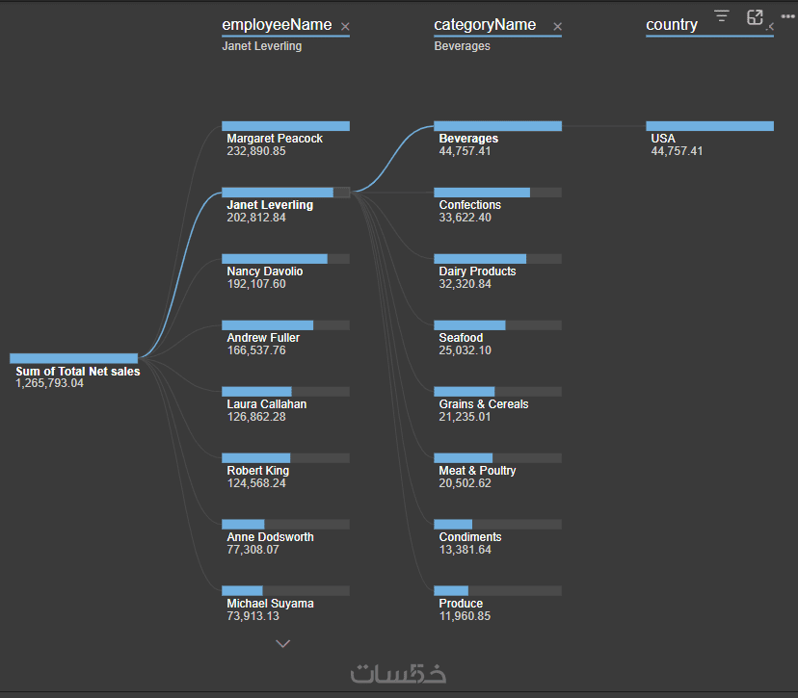Select the Margaret Peacock node
This screenshot has width=798, height=698.
point(285,126)
